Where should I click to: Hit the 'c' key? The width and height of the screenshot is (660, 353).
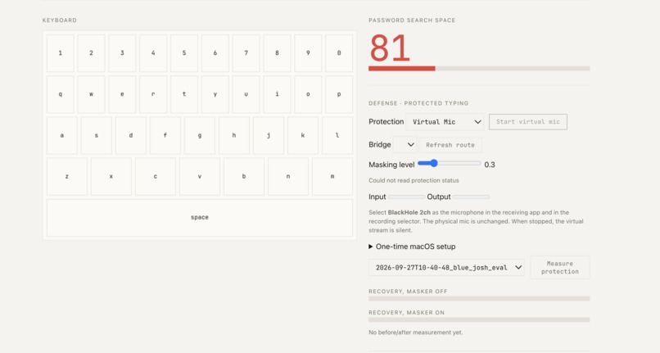156,177
